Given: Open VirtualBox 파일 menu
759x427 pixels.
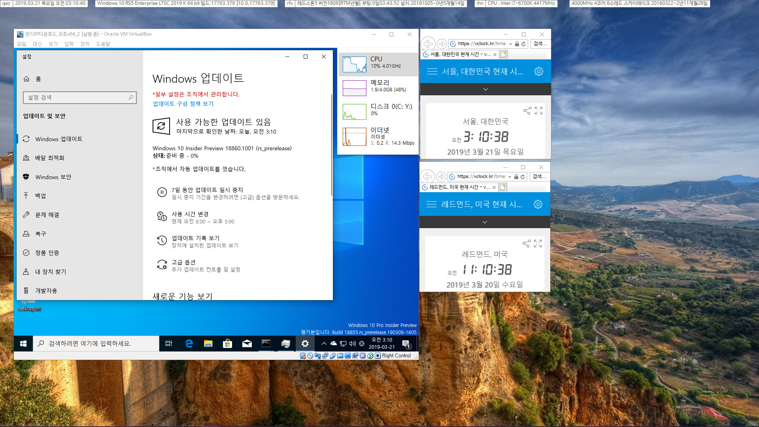Looking at the screenshot, I should (22, 44).
